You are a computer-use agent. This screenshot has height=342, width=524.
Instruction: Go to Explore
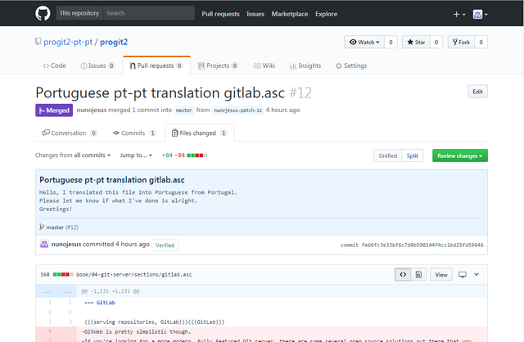click(x=326, y=14)
